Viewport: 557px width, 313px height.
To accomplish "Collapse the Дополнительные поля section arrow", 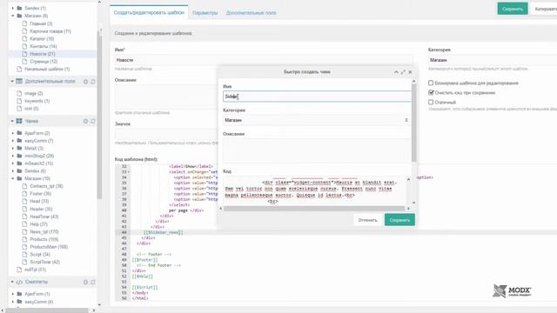I will tap(12, 81).
